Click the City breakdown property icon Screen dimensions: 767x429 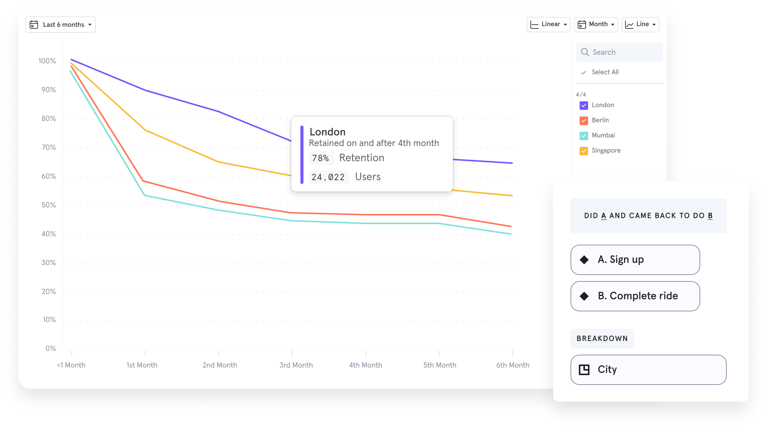coord(584,370)
